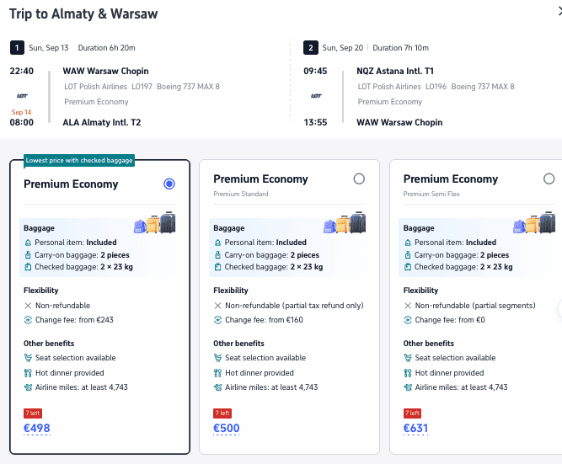Select the Premium Semi Flex fare radio button

coord(549,179)
